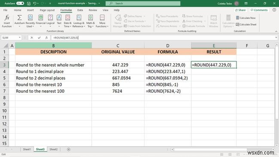The image size is (279, 157).
Task: Click the vertical scrollbar down arrow
Action: (277, 145)
